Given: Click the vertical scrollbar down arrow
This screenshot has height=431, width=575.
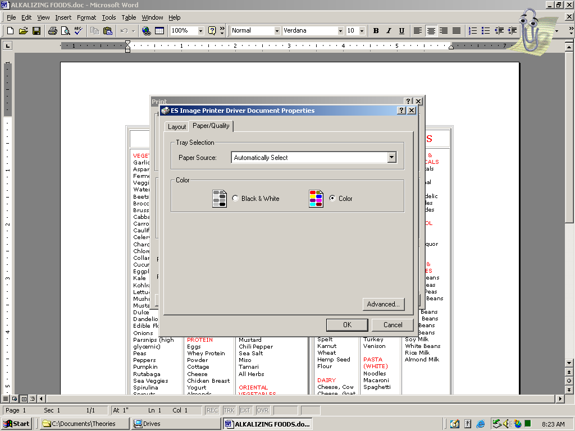Looking at the screenshot, I should (569, 363).
